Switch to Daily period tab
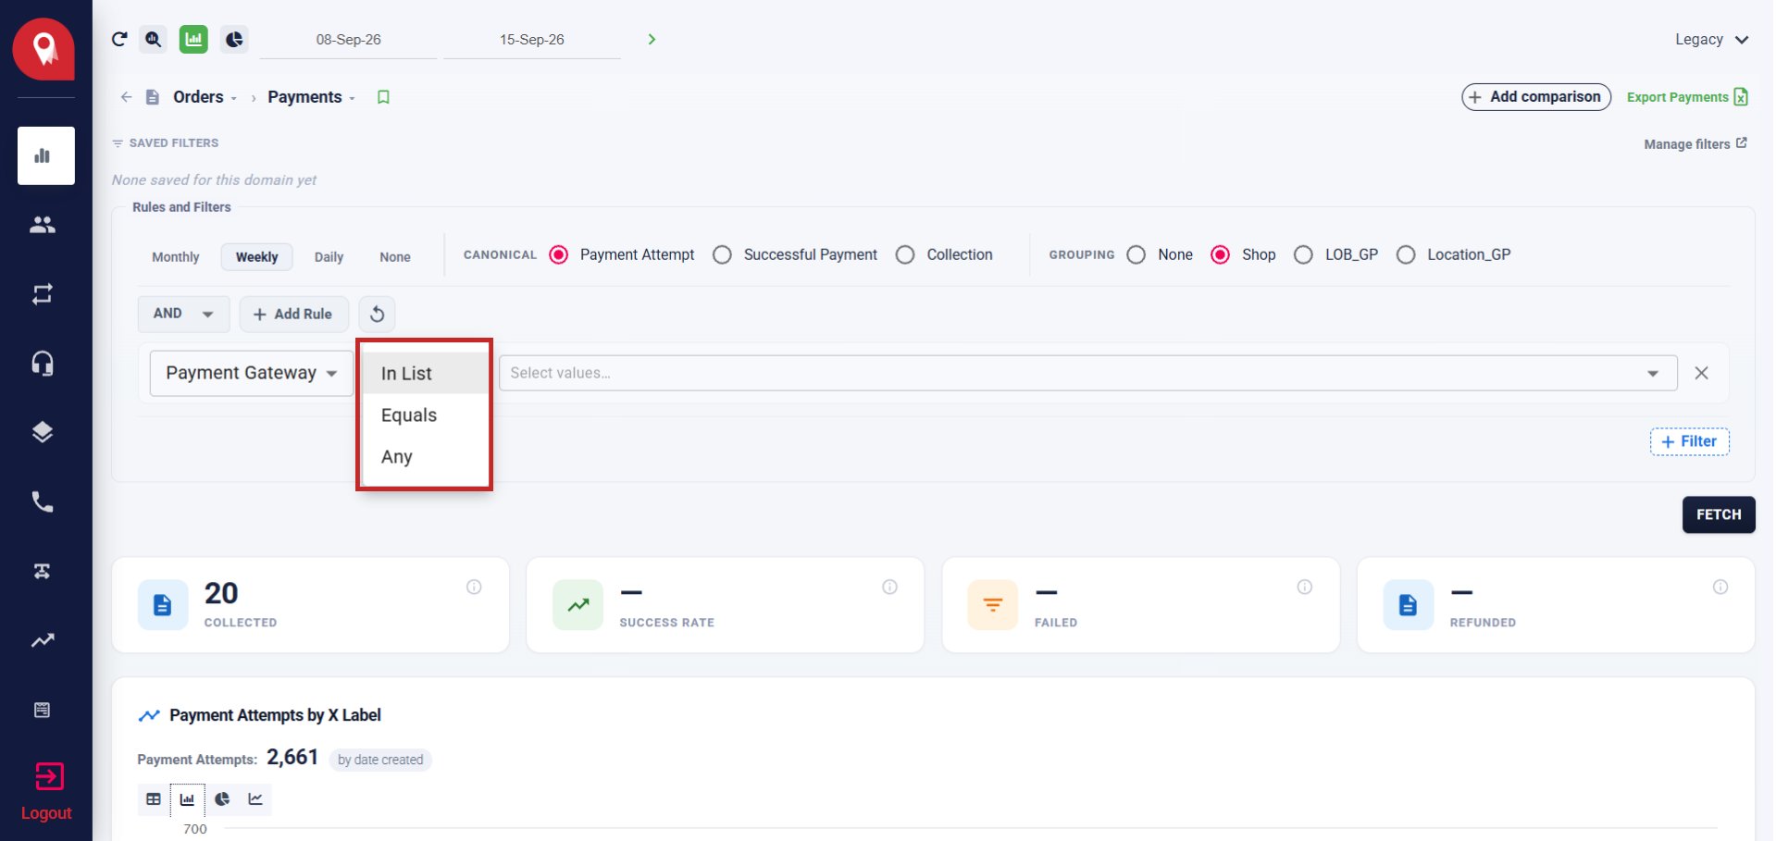 tap(329, 257)
